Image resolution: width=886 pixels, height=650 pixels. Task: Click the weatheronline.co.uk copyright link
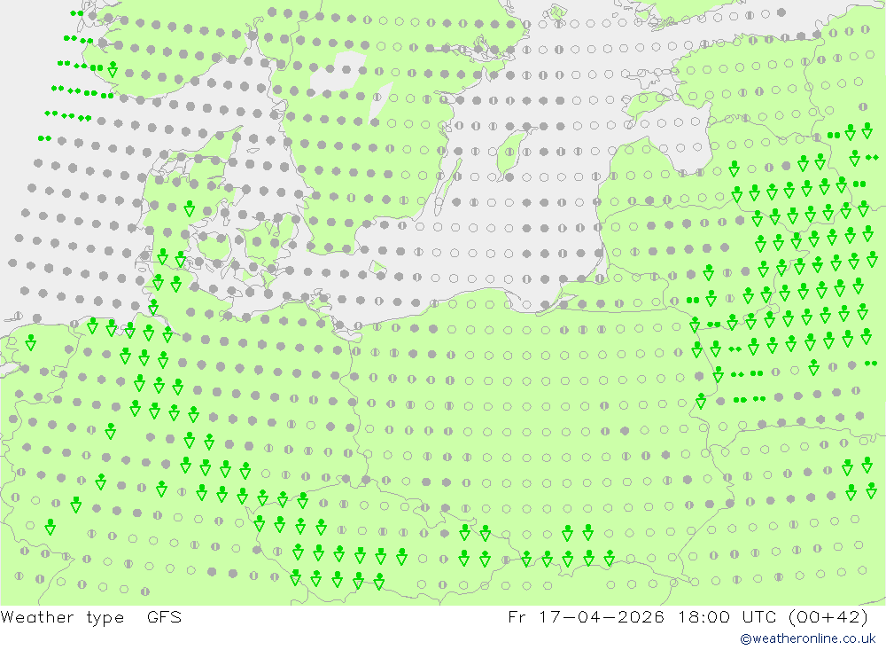[808, 638]
